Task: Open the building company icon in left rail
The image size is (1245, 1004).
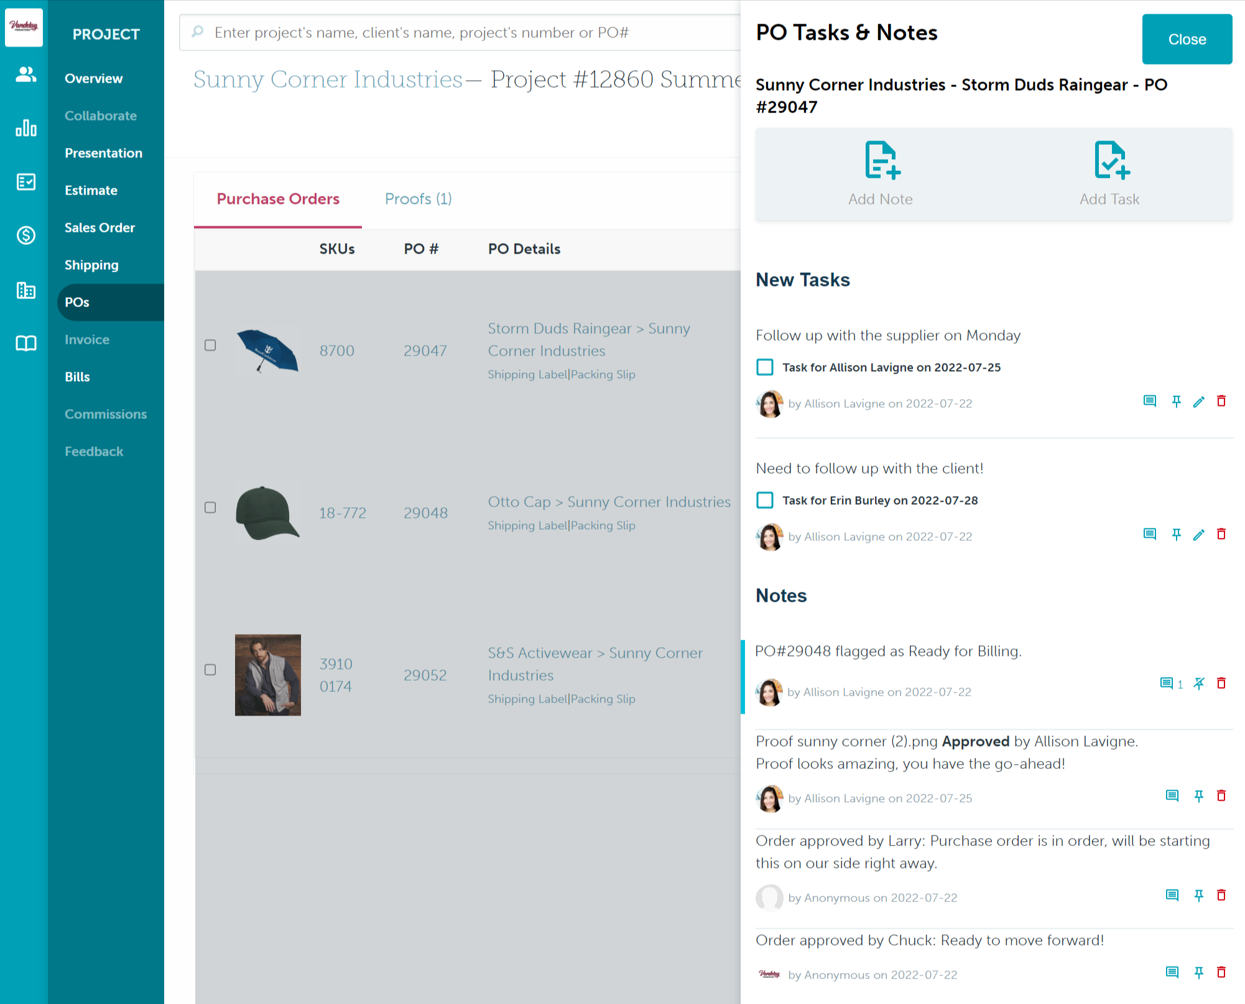Action: [x=25, y=290]
